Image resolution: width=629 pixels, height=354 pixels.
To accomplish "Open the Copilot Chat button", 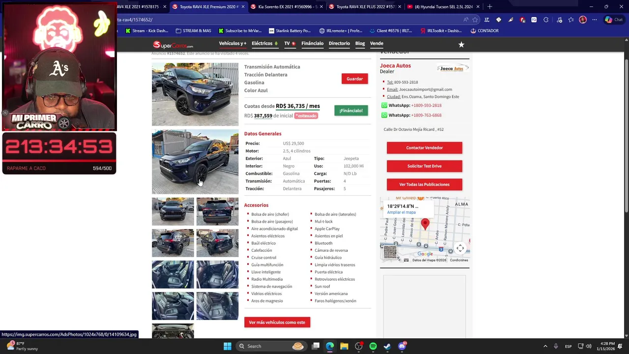I will 614,20.
